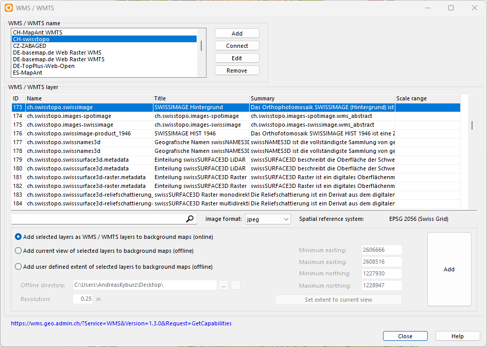This screenshot has height=347, width=487.
Task: Click the Edit server button
Action: [x=237, y=58]
